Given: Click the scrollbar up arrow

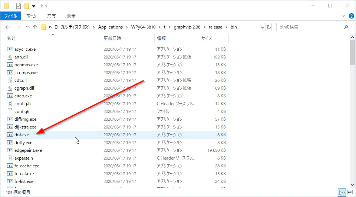Looking at the screenshot, I should click(x=352, y=37).
